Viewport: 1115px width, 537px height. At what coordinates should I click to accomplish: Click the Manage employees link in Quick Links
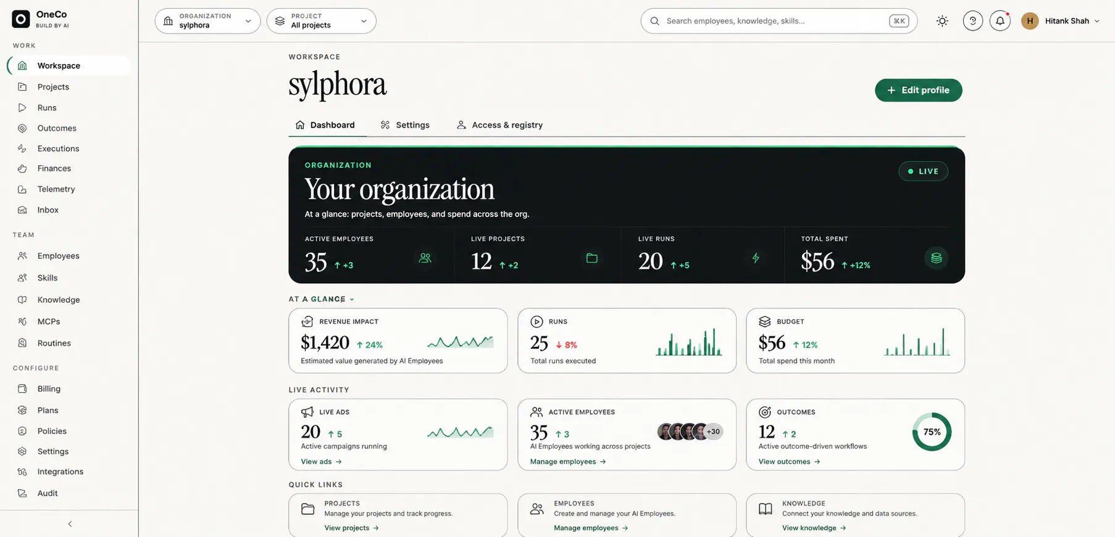(x=591, y=528)
